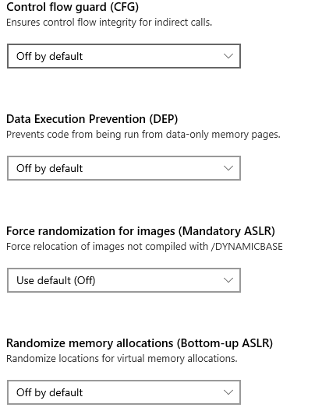Click 'Off by default' text under Bottom-up ASLR

(49, 393)
